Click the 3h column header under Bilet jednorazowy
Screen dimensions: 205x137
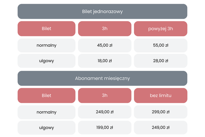104,29
